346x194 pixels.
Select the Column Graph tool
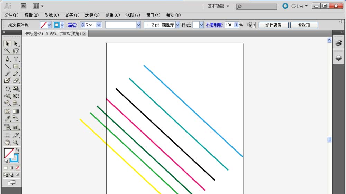pyautogui.click(x=16, y=127)
